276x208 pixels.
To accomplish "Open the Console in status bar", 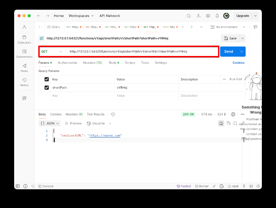I will (46, 186).
